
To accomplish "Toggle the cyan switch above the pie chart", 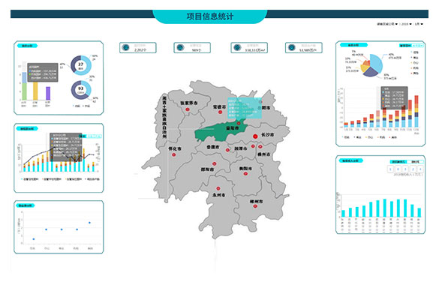I will [x=405, y=45].
